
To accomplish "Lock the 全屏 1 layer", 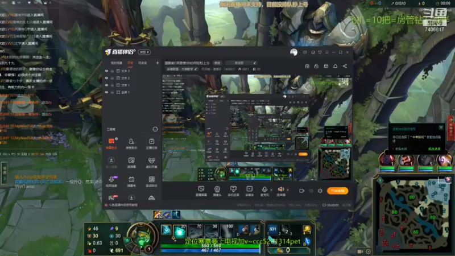I will click(112, 92).
